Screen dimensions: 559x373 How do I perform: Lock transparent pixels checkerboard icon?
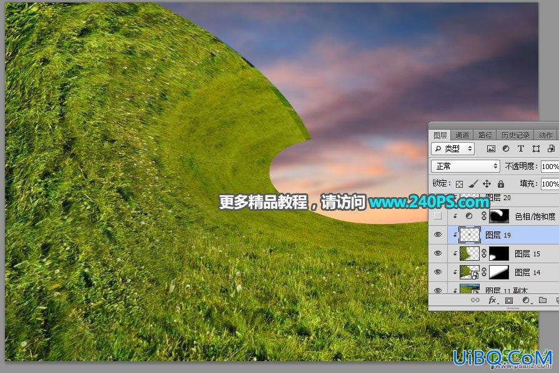tap(460, 184)
